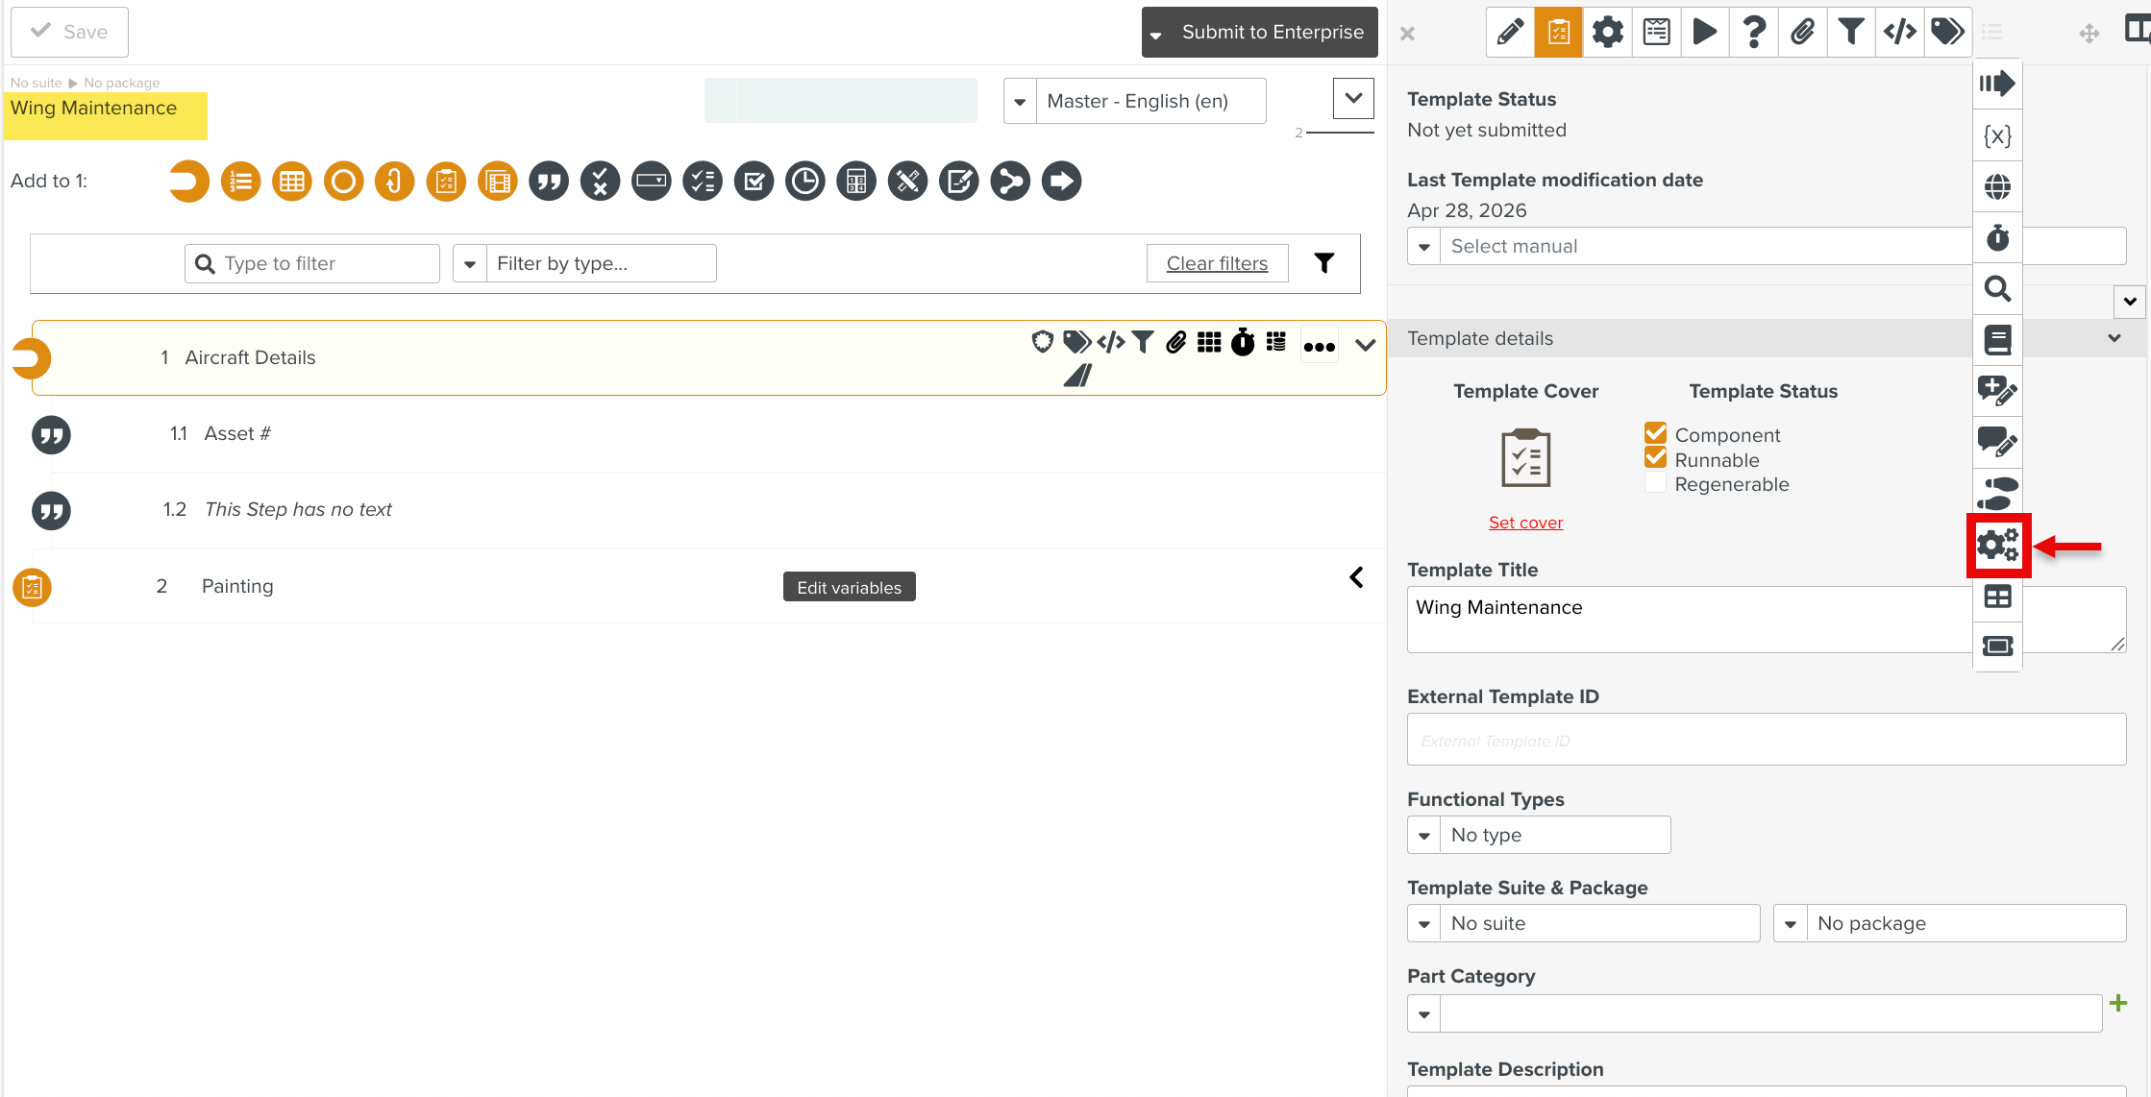Image resolution: width=2151 pixels, height=1097 pixels.
Task: Open the three-dots menu on Aircraft Details row
Action: pyautogui.click(x=1320, y=346)
